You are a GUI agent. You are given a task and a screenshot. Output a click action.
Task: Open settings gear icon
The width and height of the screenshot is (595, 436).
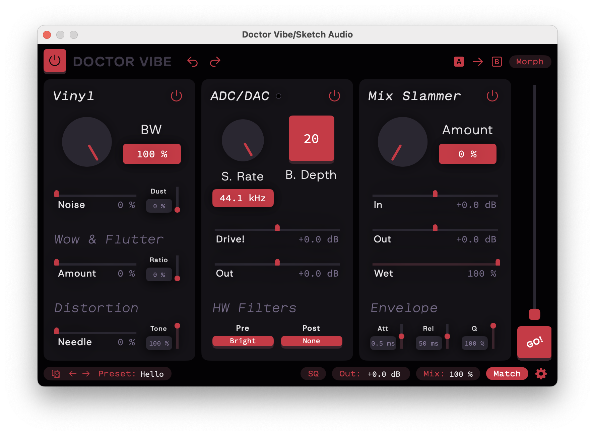(541, 374)
